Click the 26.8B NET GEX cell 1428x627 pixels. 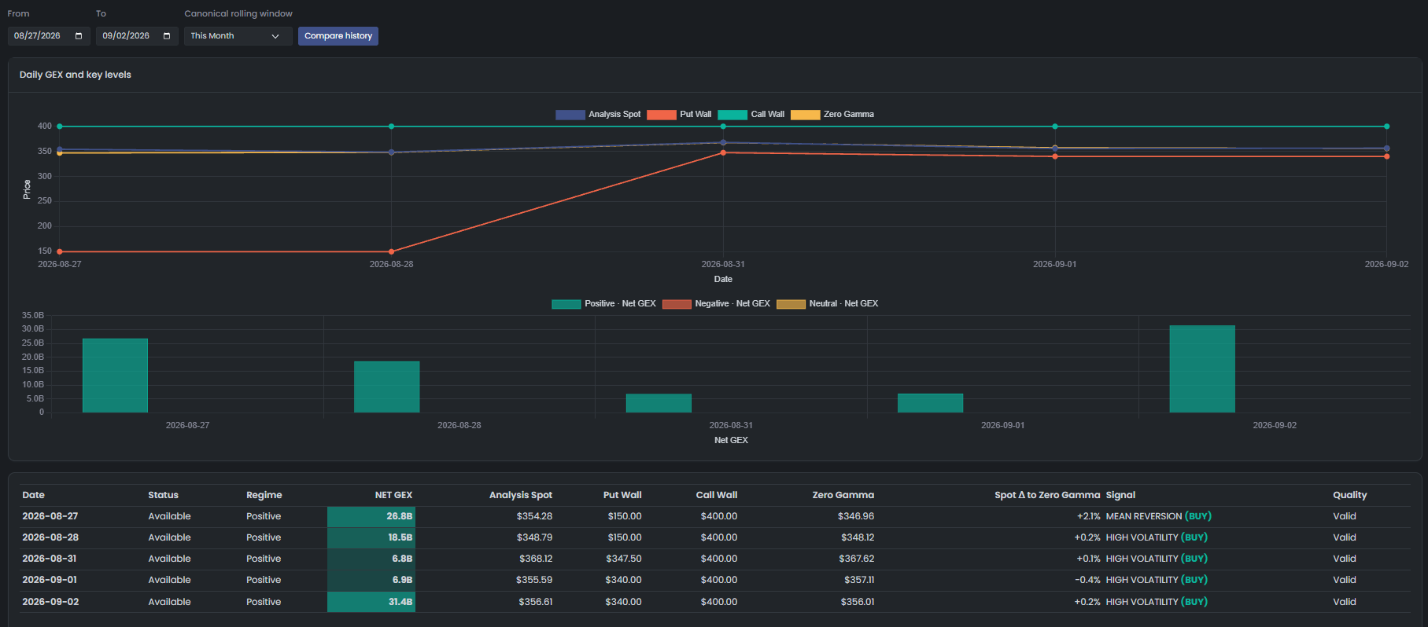coord(371,516)
